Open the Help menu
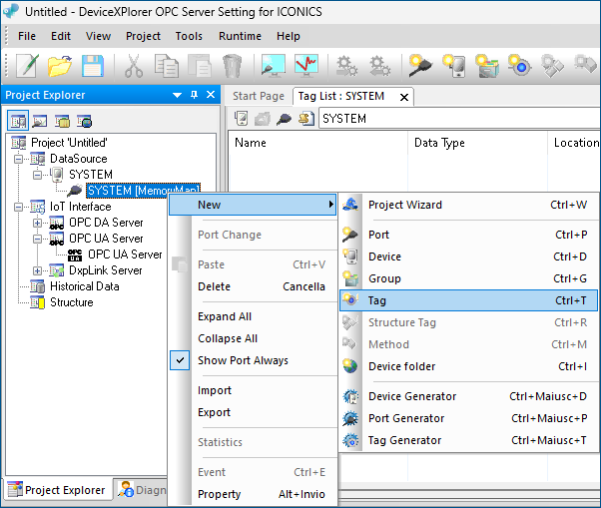Screen dimensions: 601x508 [x=289, y=36]
